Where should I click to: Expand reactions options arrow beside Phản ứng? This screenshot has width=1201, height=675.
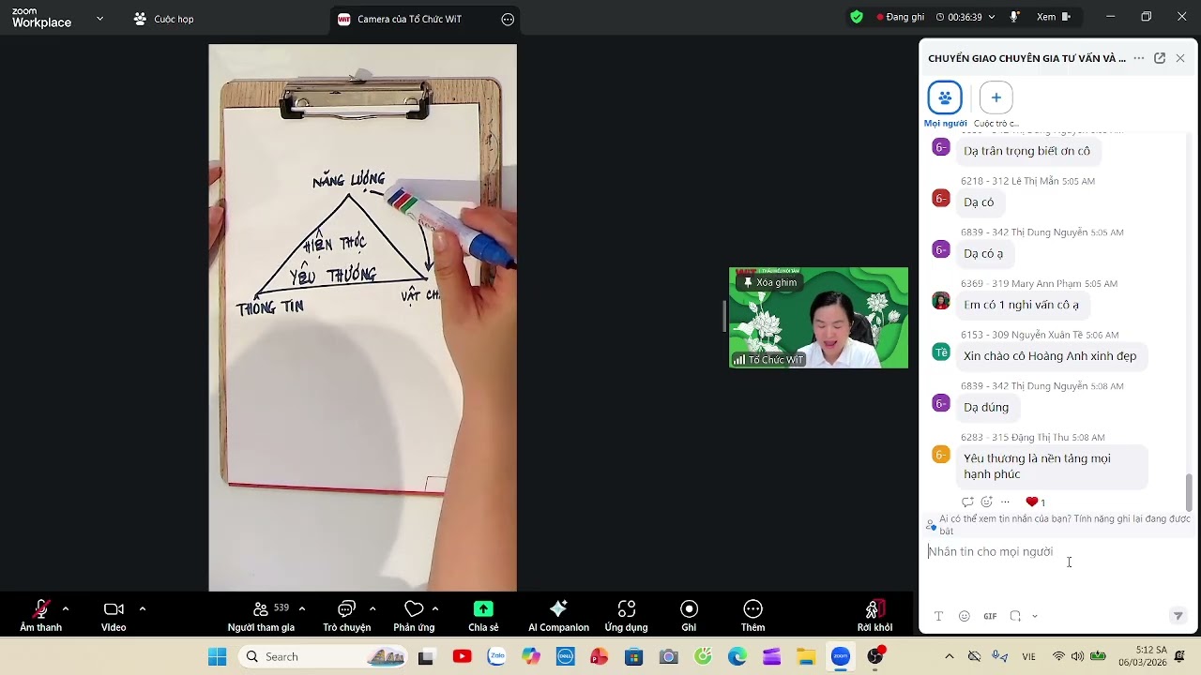click(x=435, y=608)
